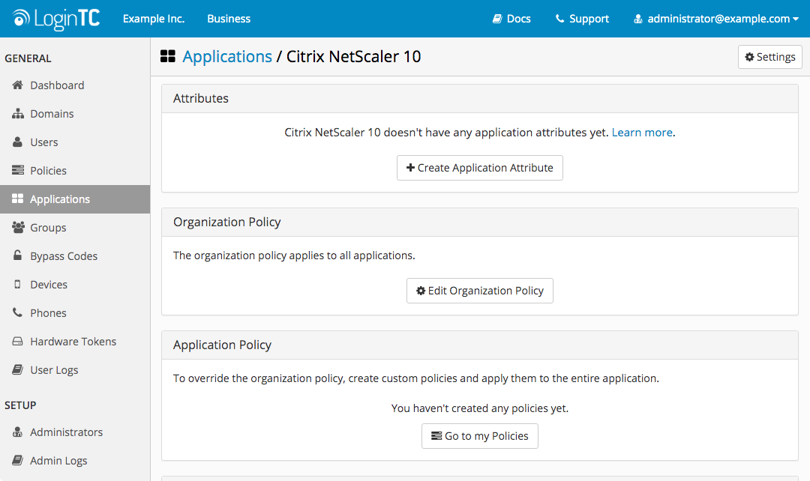810x481 pixels.
Task: Click the Admin Logs book icon
Action: click(17, 460)
